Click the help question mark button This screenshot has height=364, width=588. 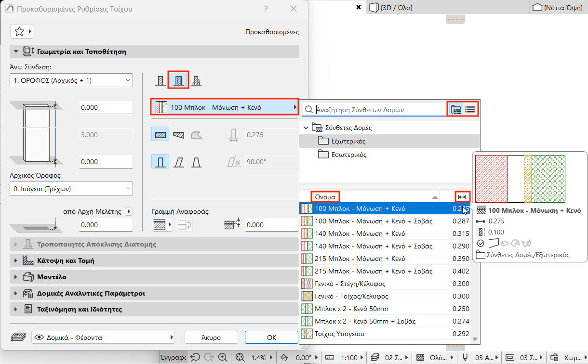[x=267, y=9]
